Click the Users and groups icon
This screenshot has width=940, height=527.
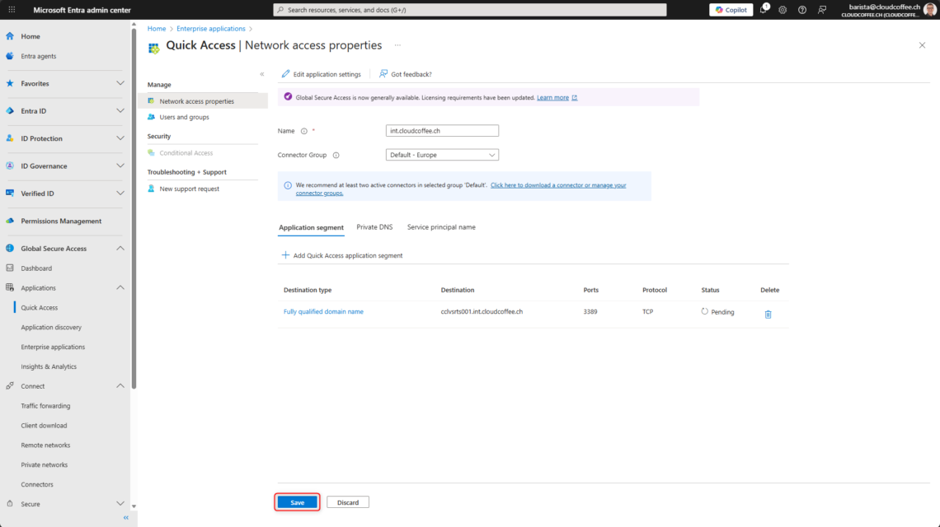(151, 118)
